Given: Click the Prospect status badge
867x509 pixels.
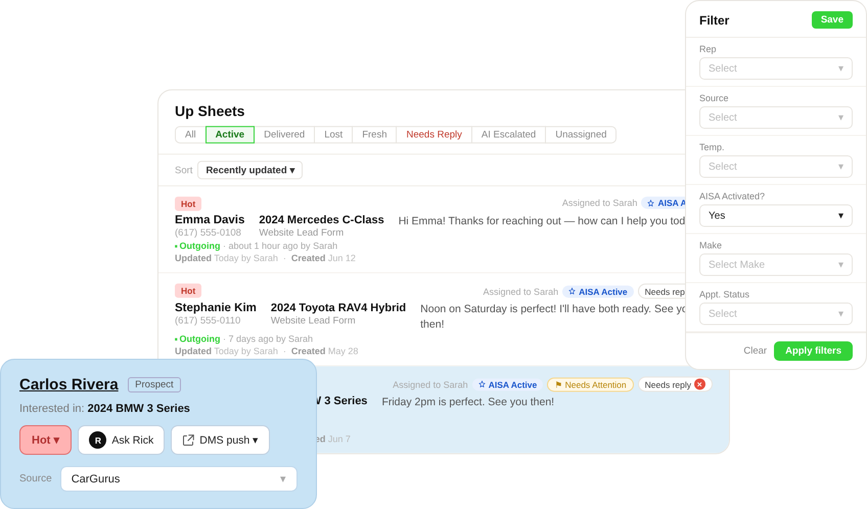Looking at the screenshot, I should coord(154,384).
